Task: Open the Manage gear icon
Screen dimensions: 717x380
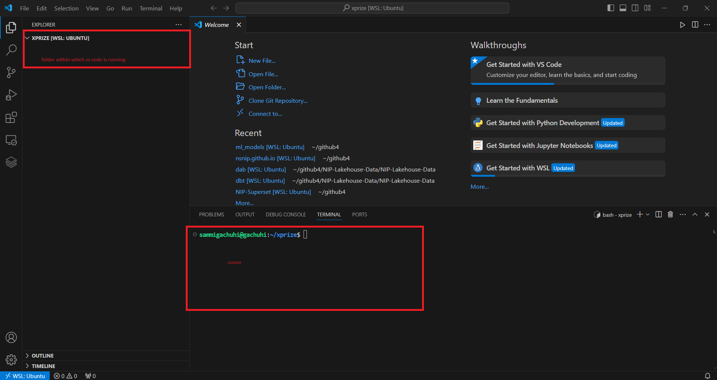Action: click(x=11, y=360)
